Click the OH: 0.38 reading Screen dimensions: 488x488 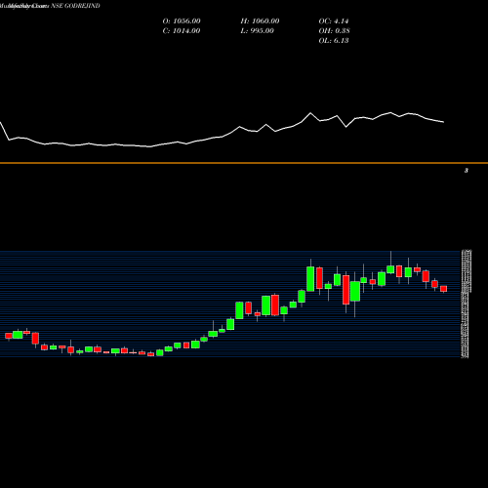334,31
